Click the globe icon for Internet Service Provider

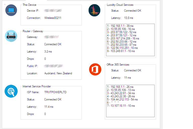point(11,91)
